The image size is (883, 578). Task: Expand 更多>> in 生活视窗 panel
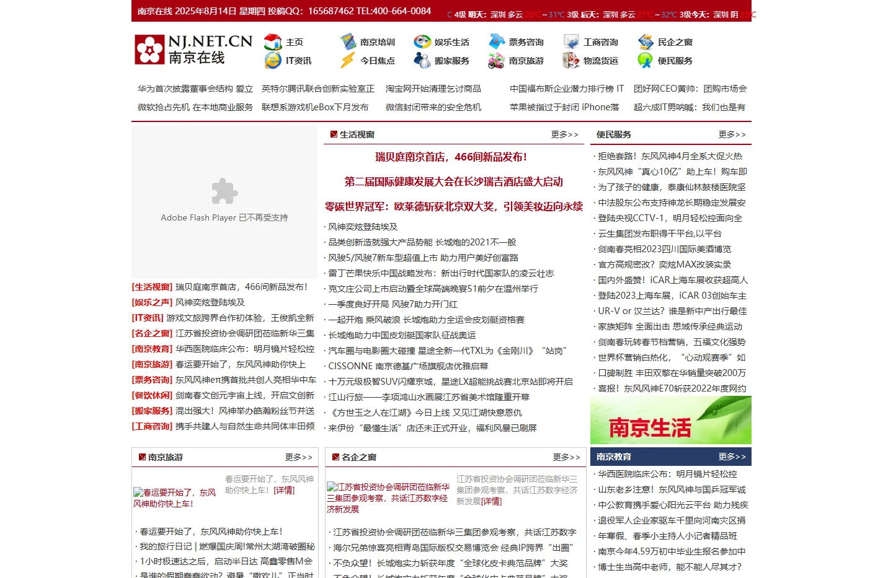click(x=565, y=134)
